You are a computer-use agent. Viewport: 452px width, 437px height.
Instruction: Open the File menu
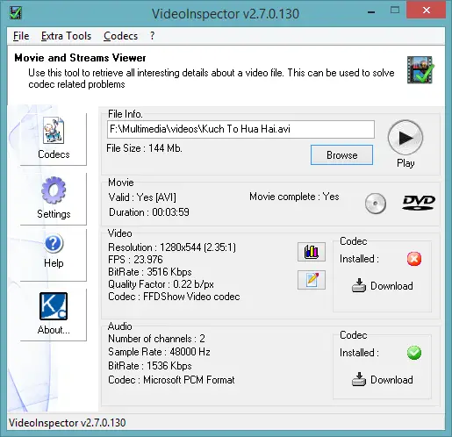pos(21,36)
